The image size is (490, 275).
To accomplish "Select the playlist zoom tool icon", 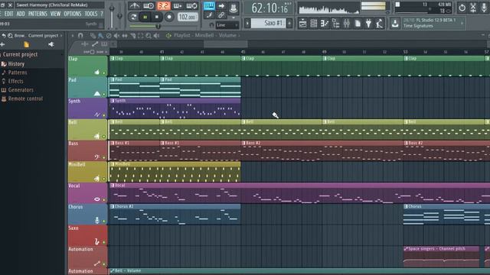I will pos(149,36).
